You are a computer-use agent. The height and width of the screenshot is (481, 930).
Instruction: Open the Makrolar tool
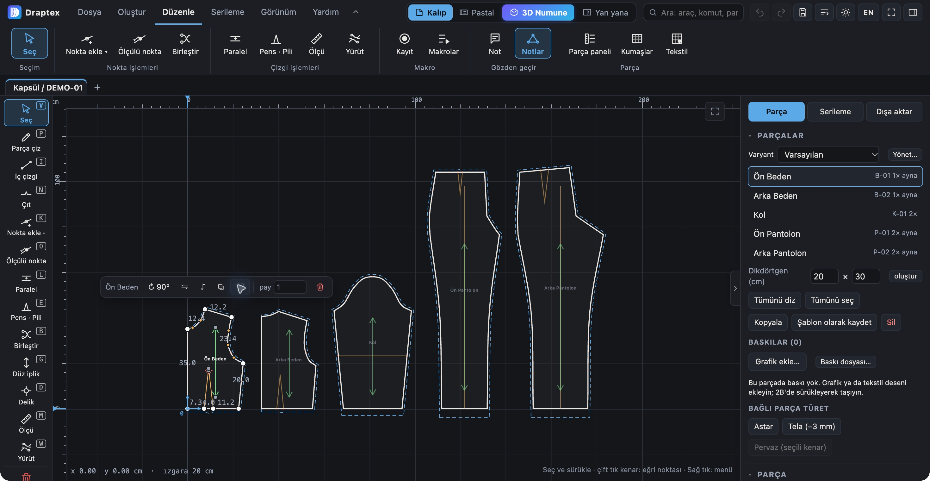click(x=443, y=43)
